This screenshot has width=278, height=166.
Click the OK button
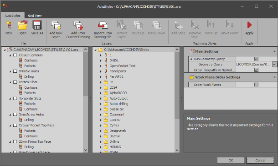231,161
